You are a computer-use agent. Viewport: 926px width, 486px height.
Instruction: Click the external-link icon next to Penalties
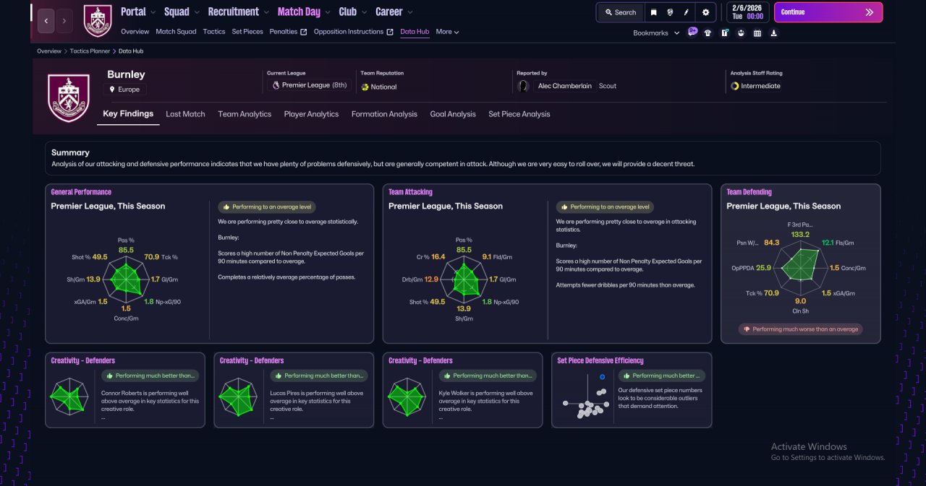pos(304,32)
